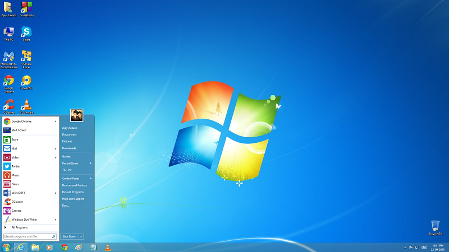Launch Word 2013 from Start menu

point(30,193)
